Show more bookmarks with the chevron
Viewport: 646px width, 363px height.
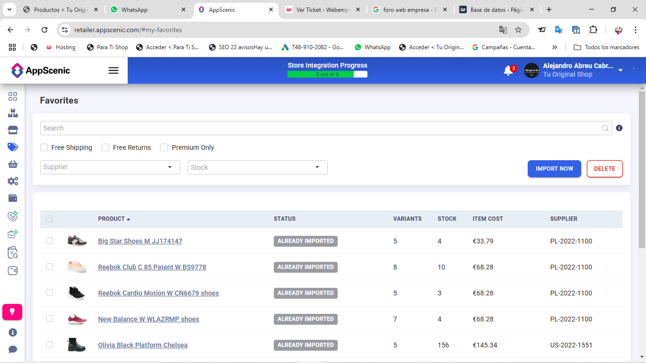555,47
